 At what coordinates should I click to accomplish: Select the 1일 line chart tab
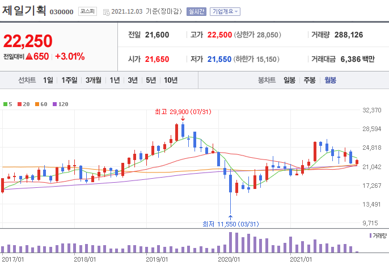pyautogui.click(x=48, y=80)
